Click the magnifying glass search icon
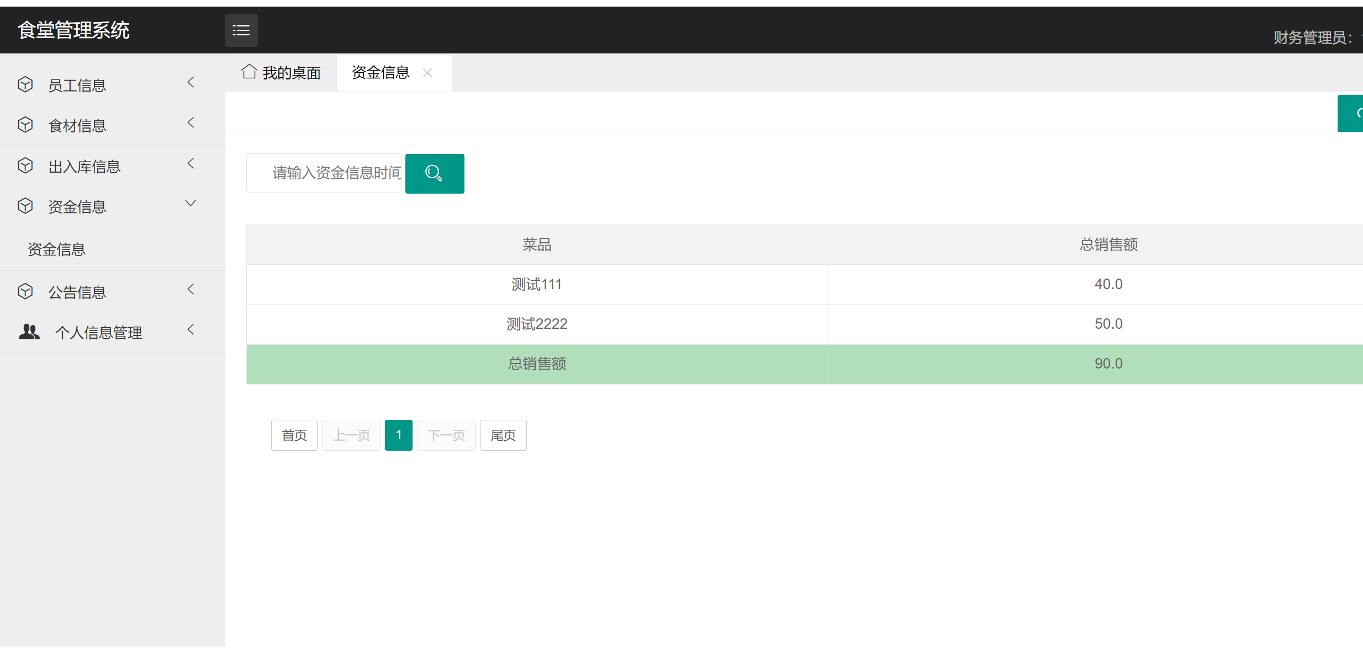Image resolution: width=1363 pixels, height=662 pixels. click(434, 173)
